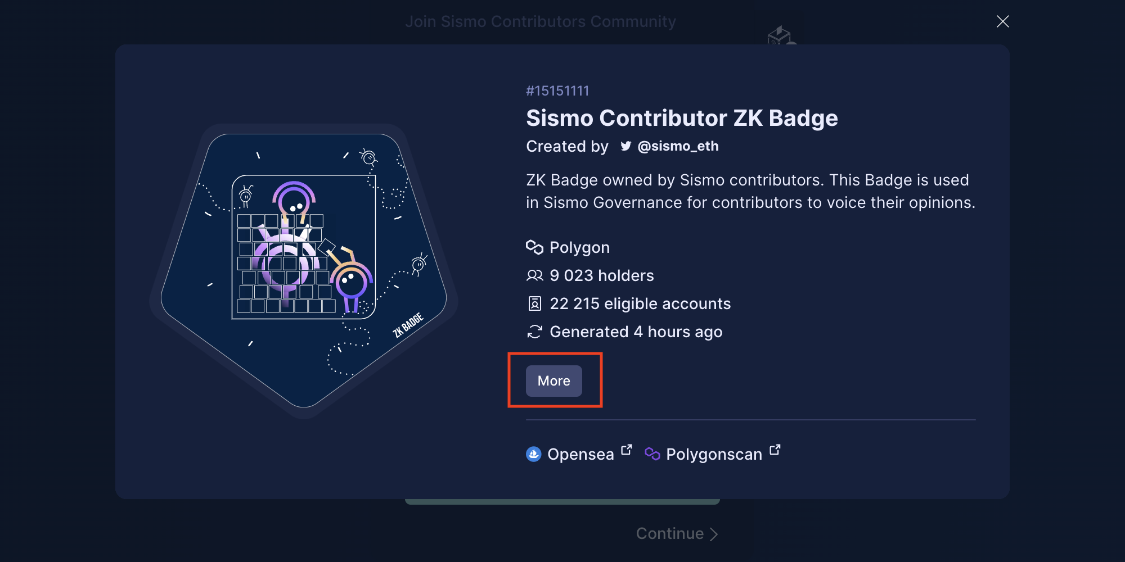Open the Polygonscan link
The image size is (1125, 562).
click(x=713, y=454)
